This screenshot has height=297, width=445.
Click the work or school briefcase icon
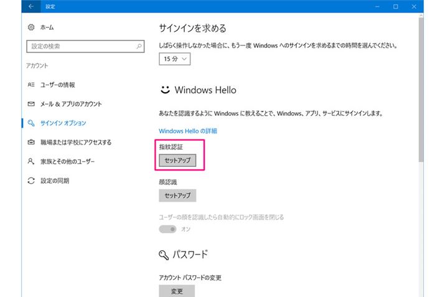point(31,142)
